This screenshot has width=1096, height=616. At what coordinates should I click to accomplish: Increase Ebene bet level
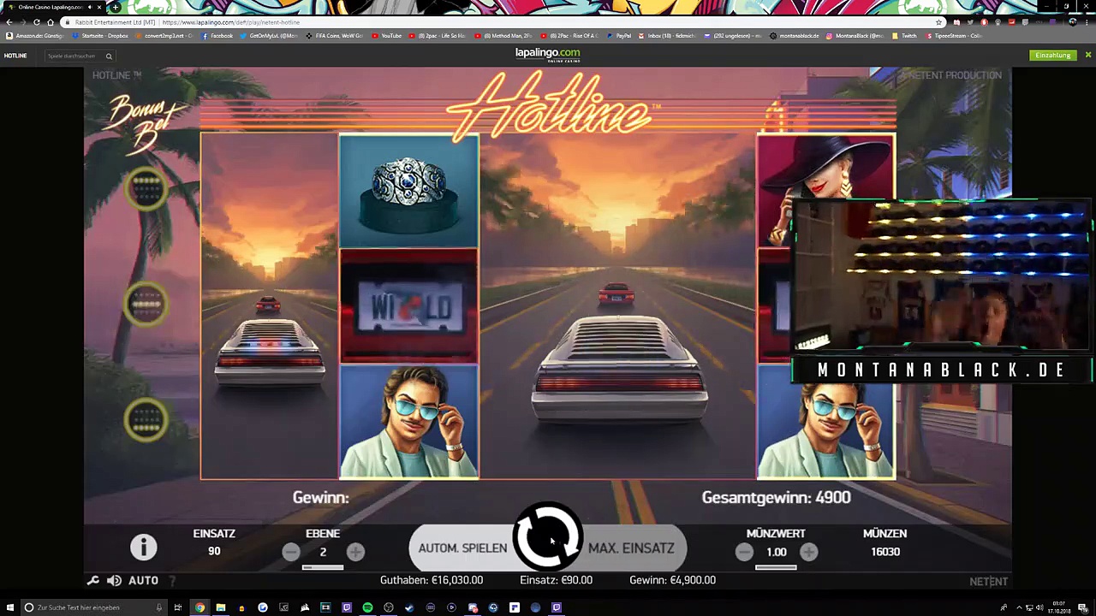[355, 552]
